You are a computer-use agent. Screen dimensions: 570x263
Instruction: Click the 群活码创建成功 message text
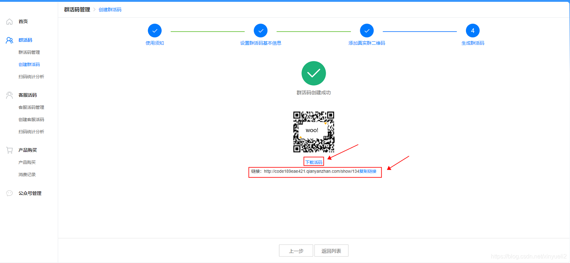[314, 93]
